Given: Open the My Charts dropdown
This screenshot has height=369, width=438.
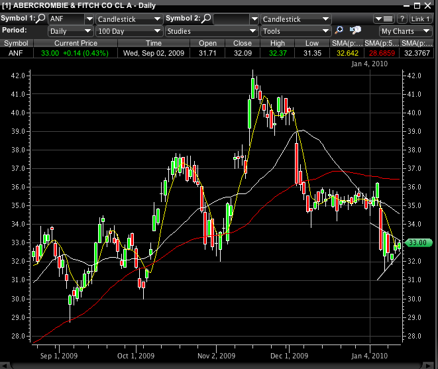Looking at the screenshot, I should (406, 30).
